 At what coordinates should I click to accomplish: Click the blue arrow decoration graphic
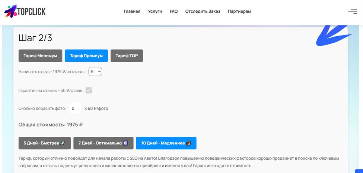click(334, 35)
